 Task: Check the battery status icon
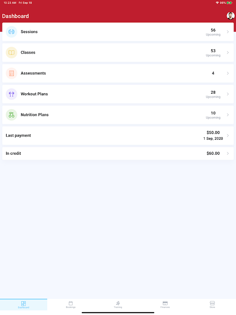coord(229,3)
